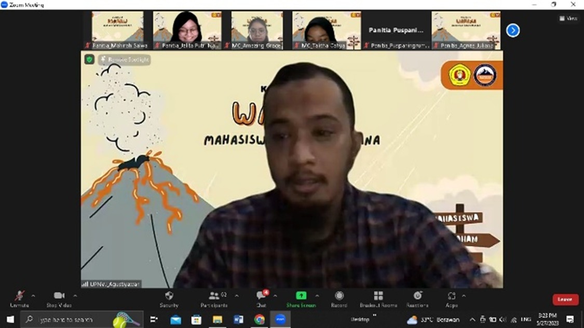Image resolution: width=584 pixels, height=328 pixels.
Task: Click the green Share Screen button
Action: (301, 298)
